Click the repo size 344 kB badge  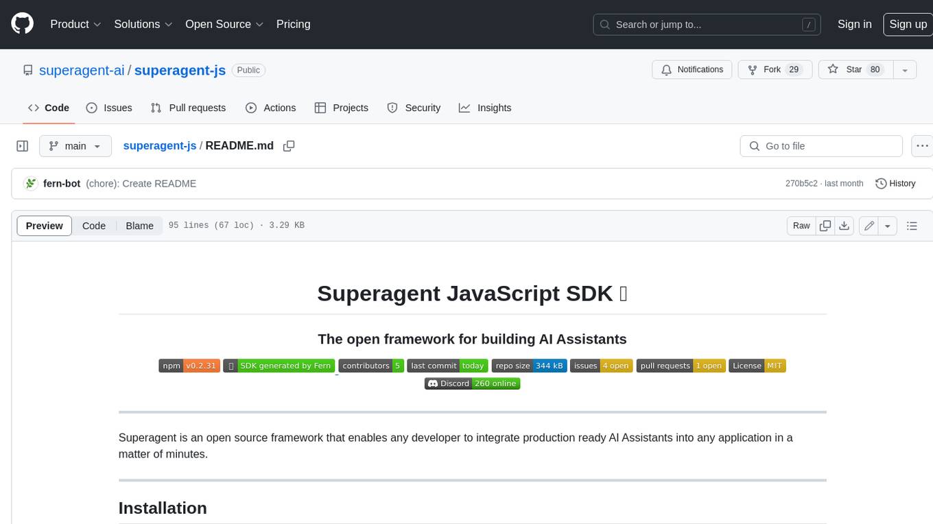(x=529, y=366)
